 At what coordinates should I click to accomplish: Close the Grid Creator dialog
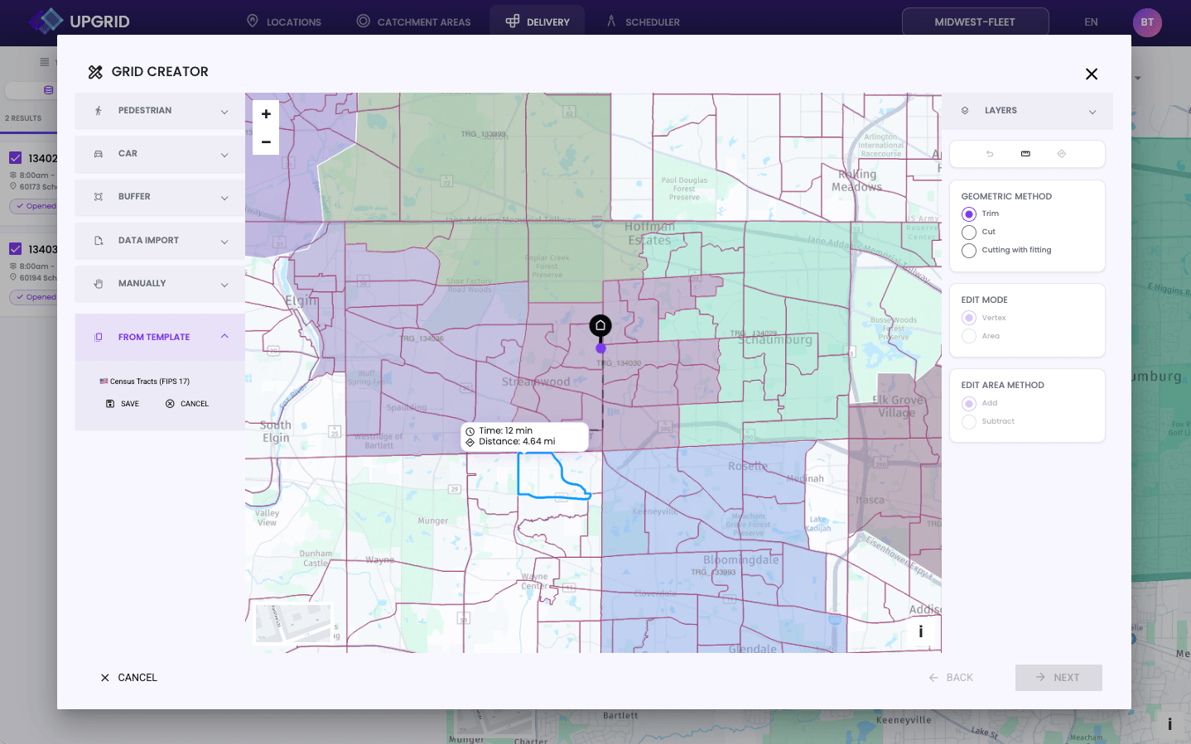coord(1092,74)
